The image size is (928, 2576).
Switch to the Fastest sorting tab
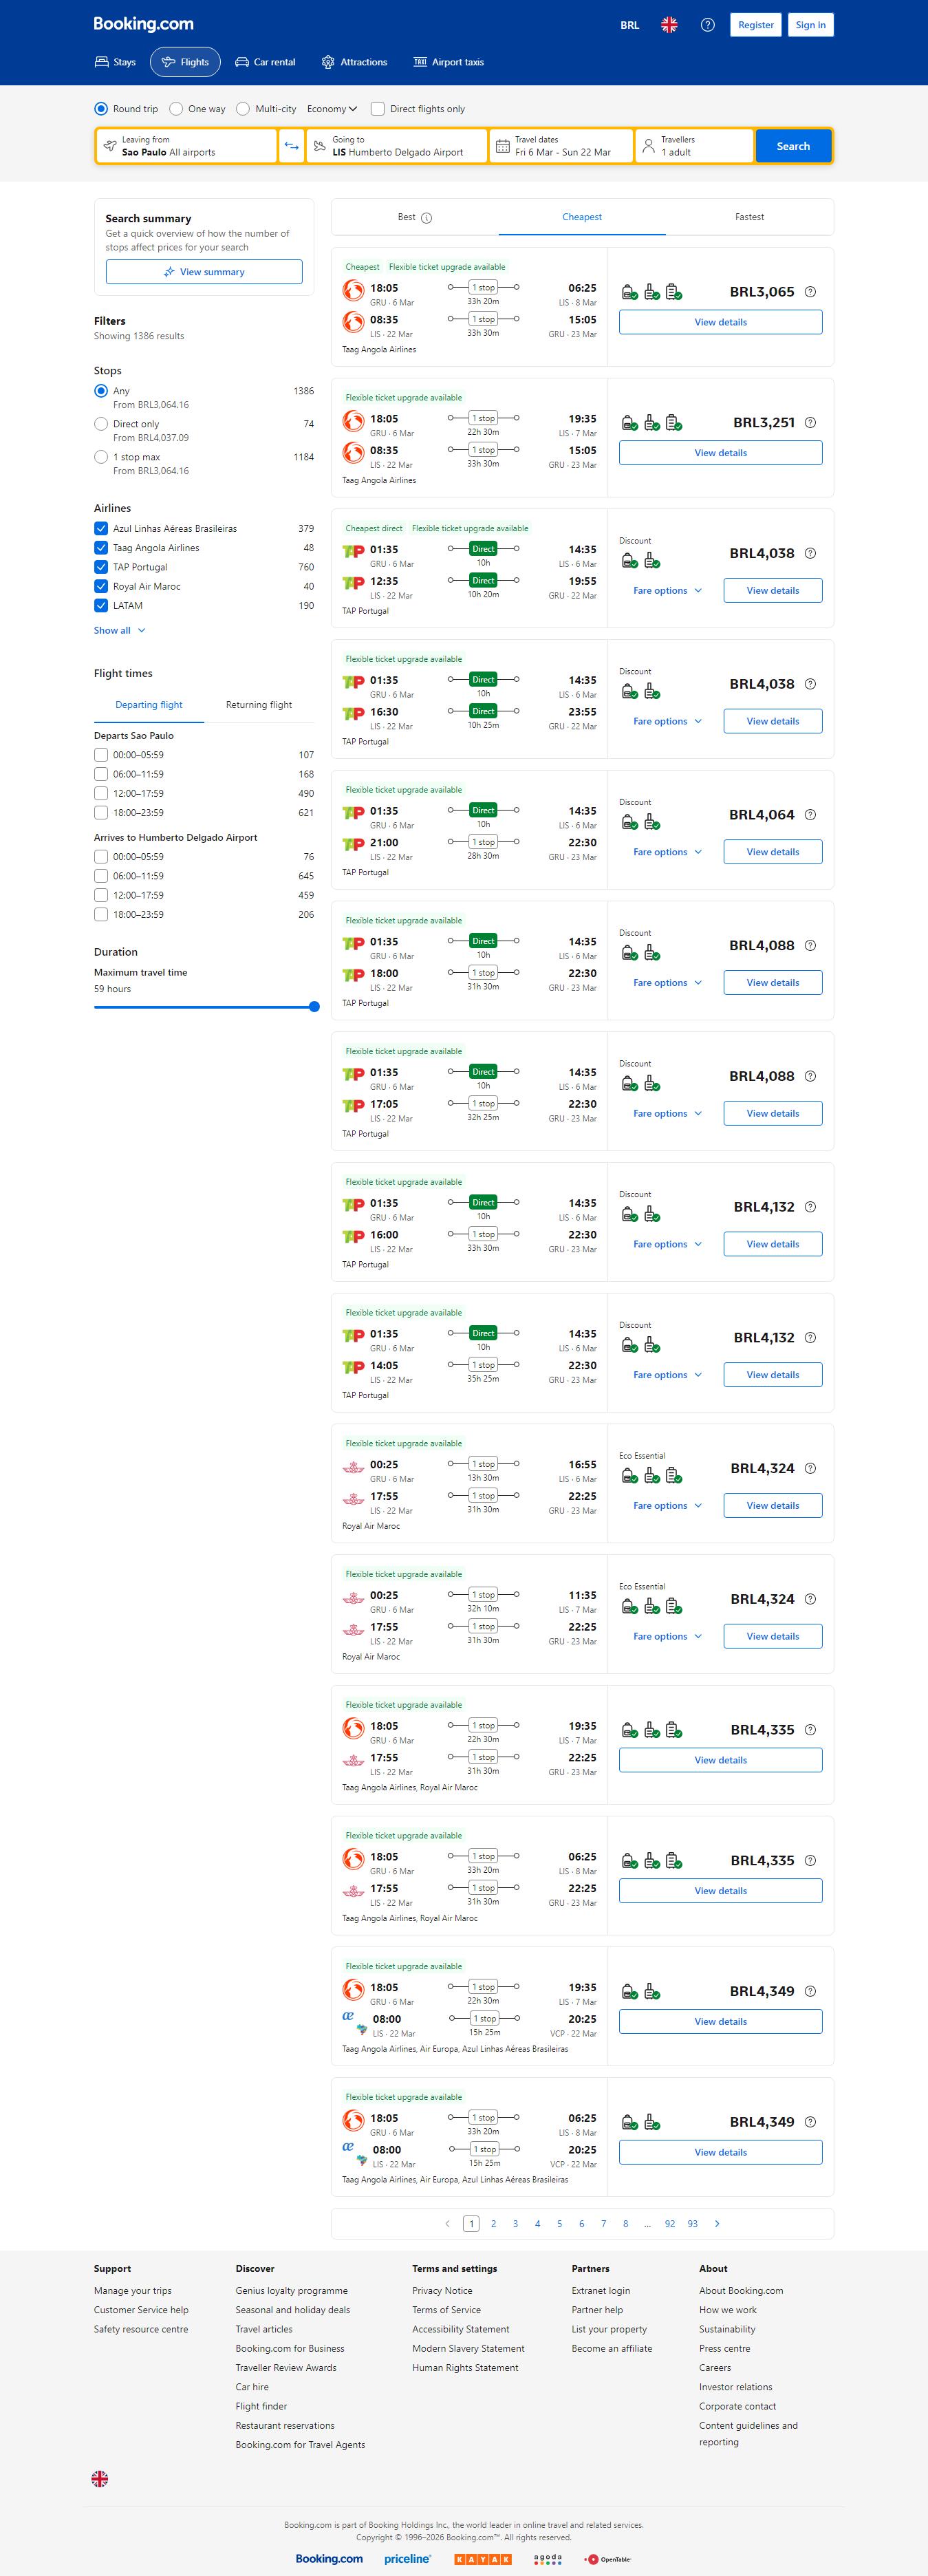coord(749,217)
